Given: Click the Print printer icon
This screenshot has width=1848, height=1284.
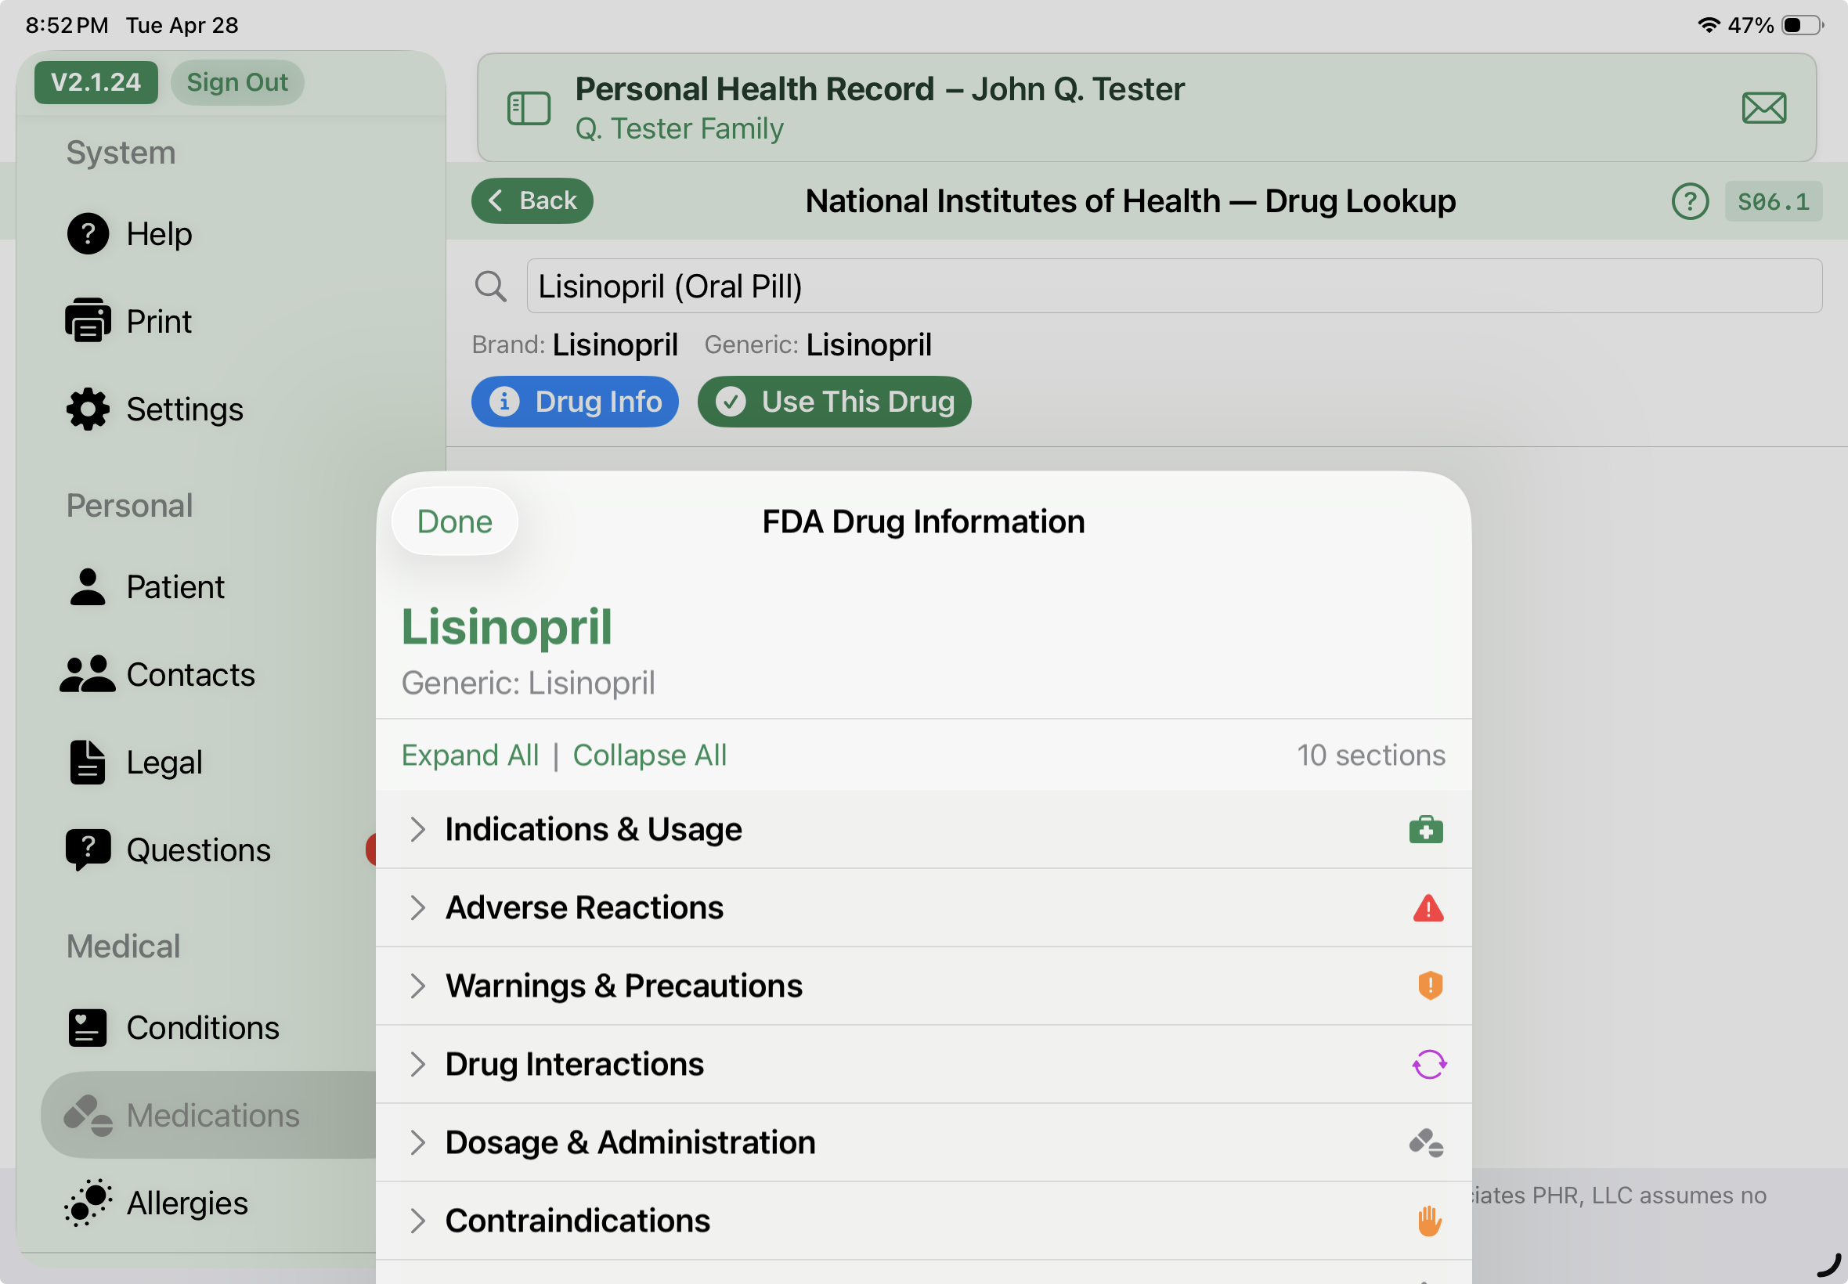Looking at the screenshot, I should (x=88, y=321).
